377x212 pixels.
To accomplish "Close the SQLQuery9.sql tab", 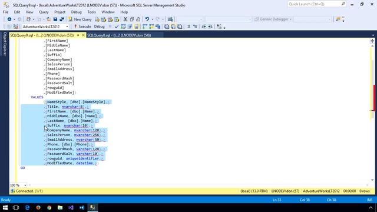I will (83, 35).
